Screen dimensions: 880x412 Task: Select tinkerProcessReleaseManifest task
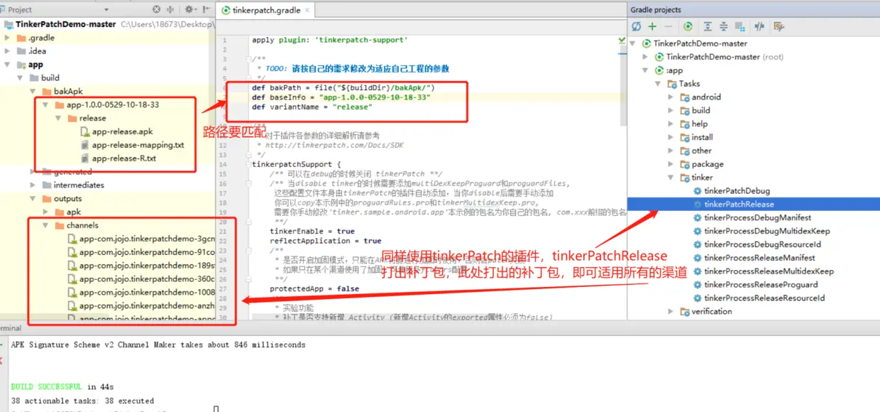(x=759, y=258)
